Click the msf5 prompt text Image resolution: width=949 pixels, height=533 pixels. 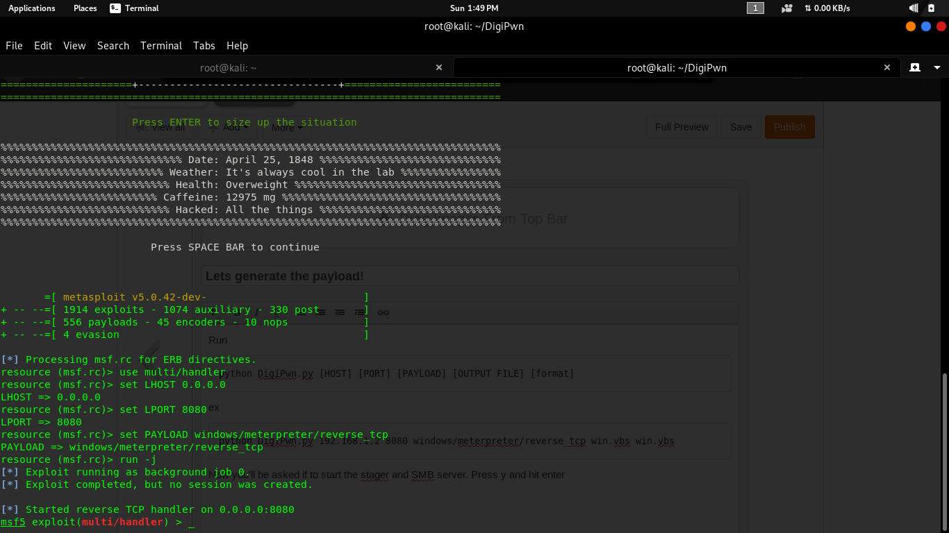[13, 522]
